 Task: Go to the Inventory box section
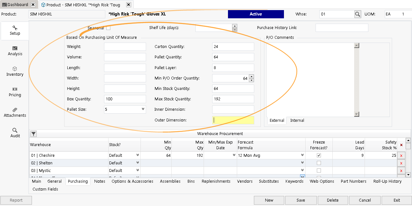coord(15,71)
